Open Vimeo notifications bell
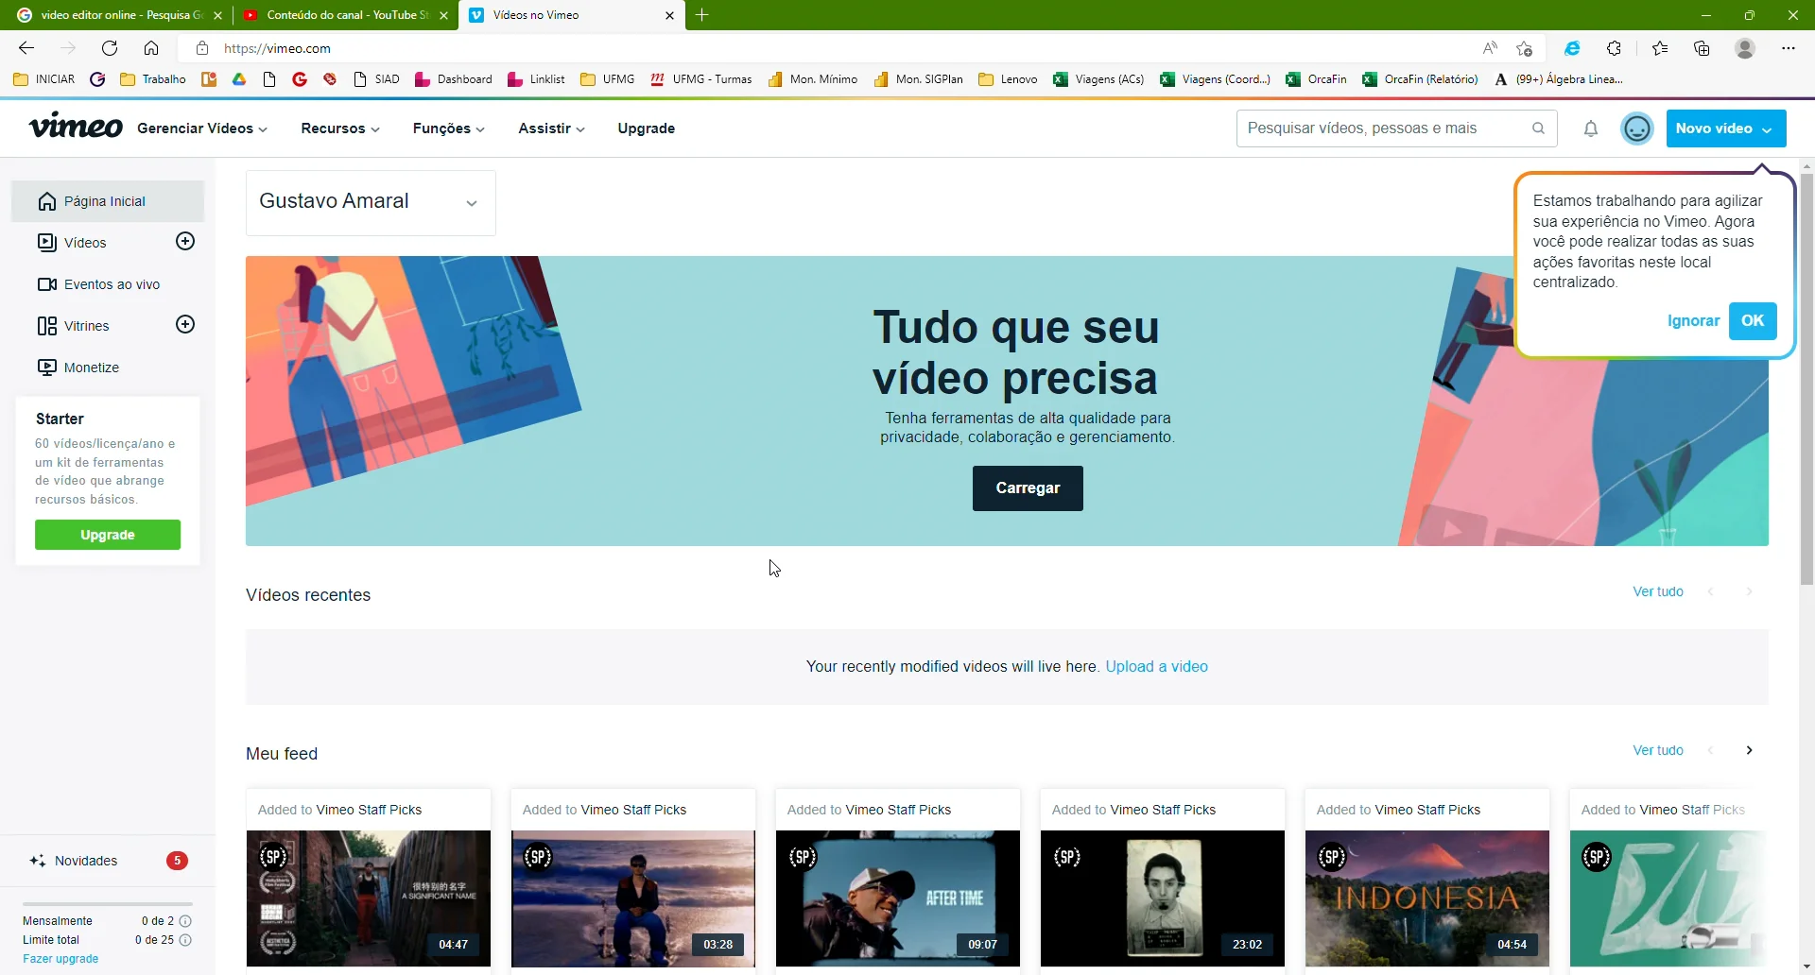 (1590, 128)
